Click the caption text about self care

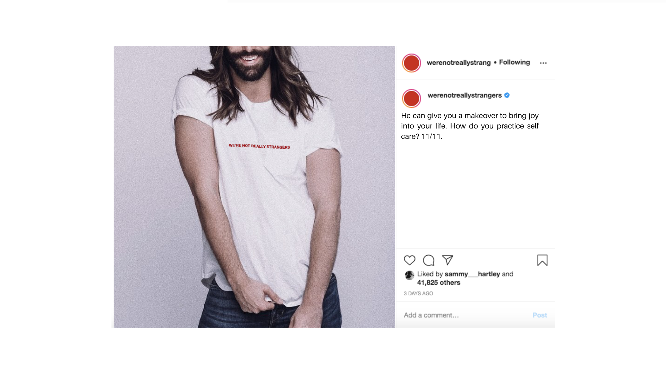tap(470, 126)
